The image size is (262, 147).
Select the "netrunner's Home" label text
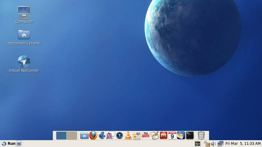click(24, 43)
